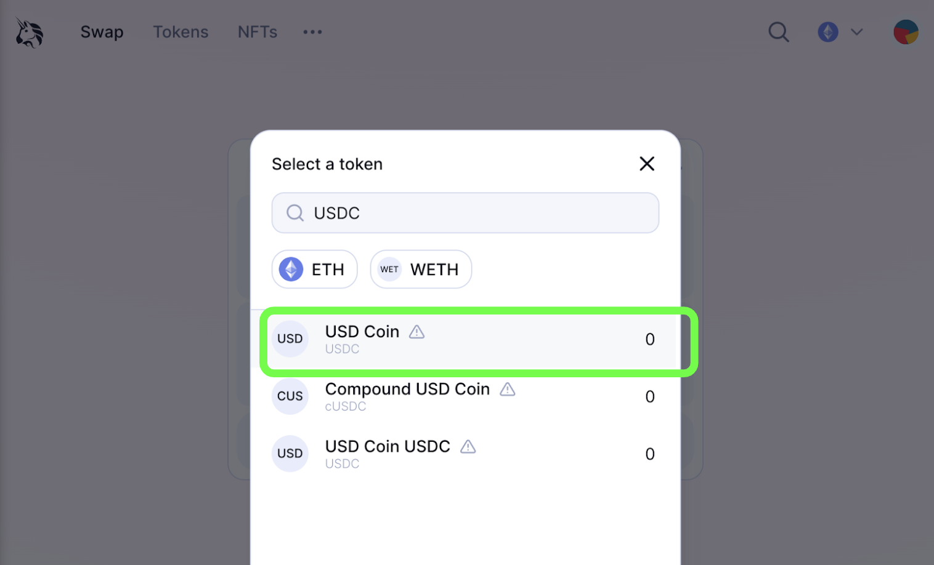
Task: Click the Ethereum network icon in header
Action: [x=828, y=32]
